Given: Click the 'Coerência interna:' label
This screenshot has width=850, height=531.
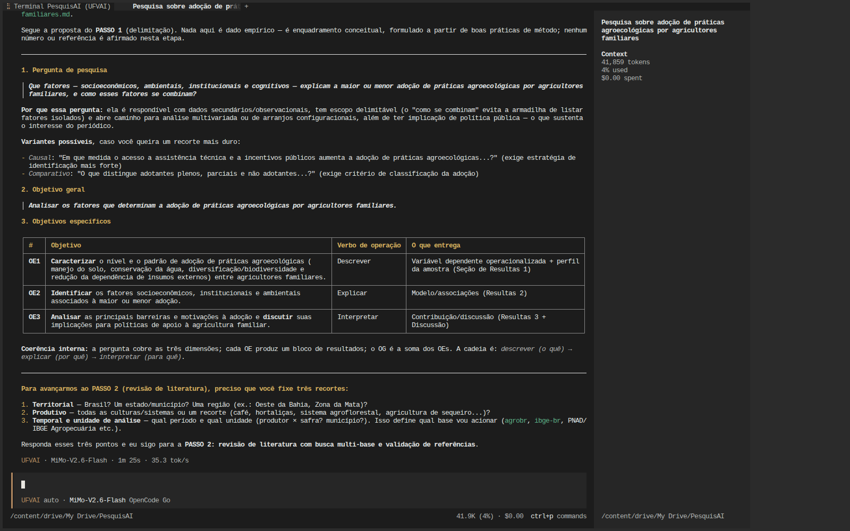Looking at the screenshot, I should (x=55, y=349).
